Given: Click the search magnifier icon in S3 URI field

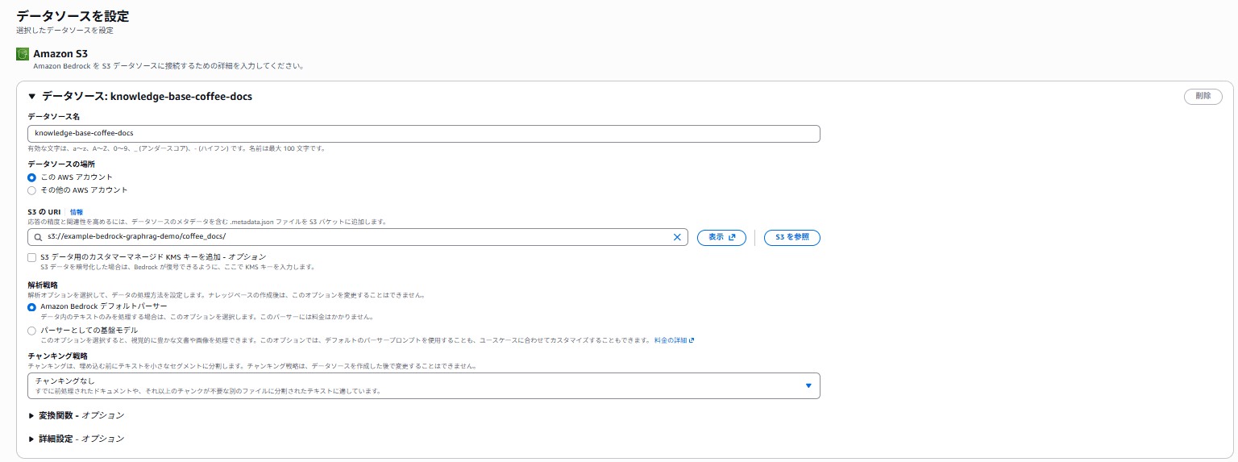Looking at the screenshot, I should [x=37, y=237].
